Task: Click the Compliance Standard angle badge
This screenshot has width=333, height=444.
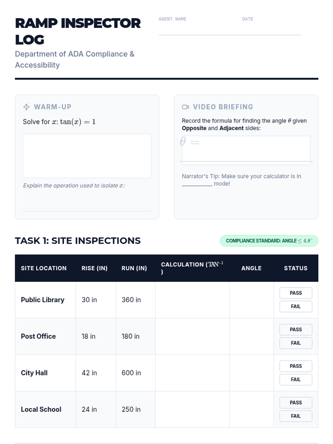Action: (269, 241)
